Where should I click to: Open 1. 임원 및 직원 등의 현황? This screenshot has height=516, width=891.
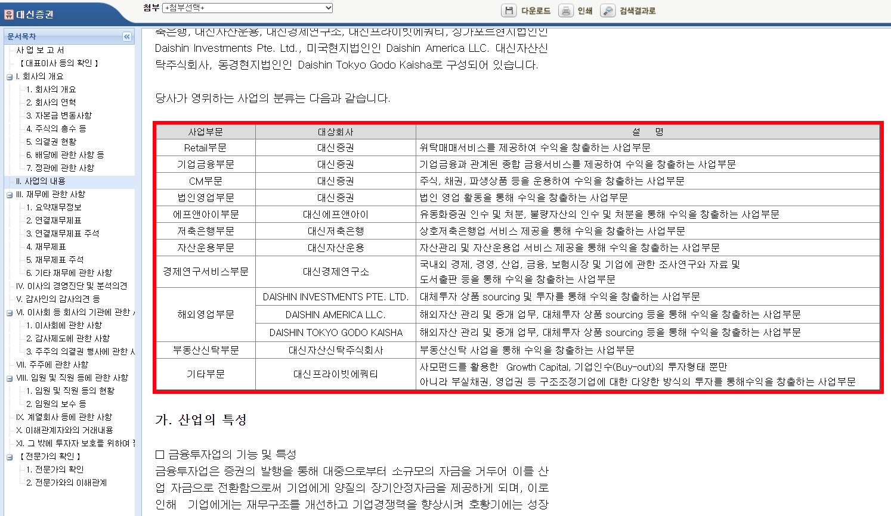(x=70, y=391)
